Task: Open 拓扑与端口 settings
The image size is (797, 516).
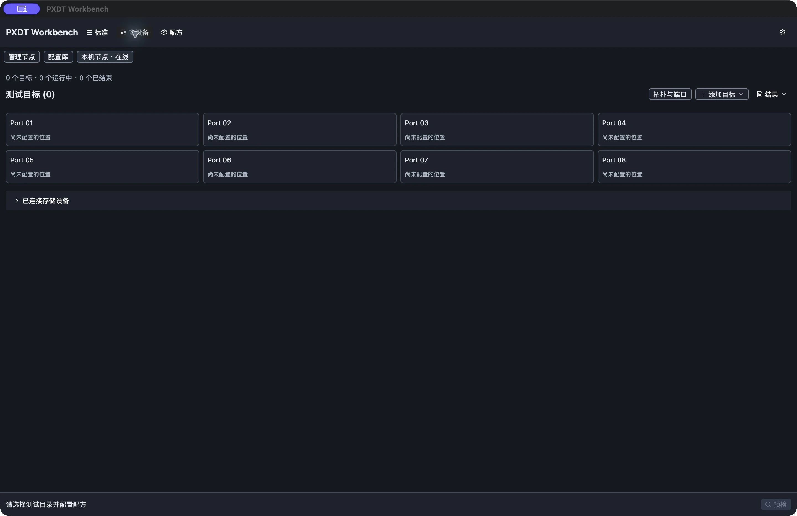Action: pos(670,94)
